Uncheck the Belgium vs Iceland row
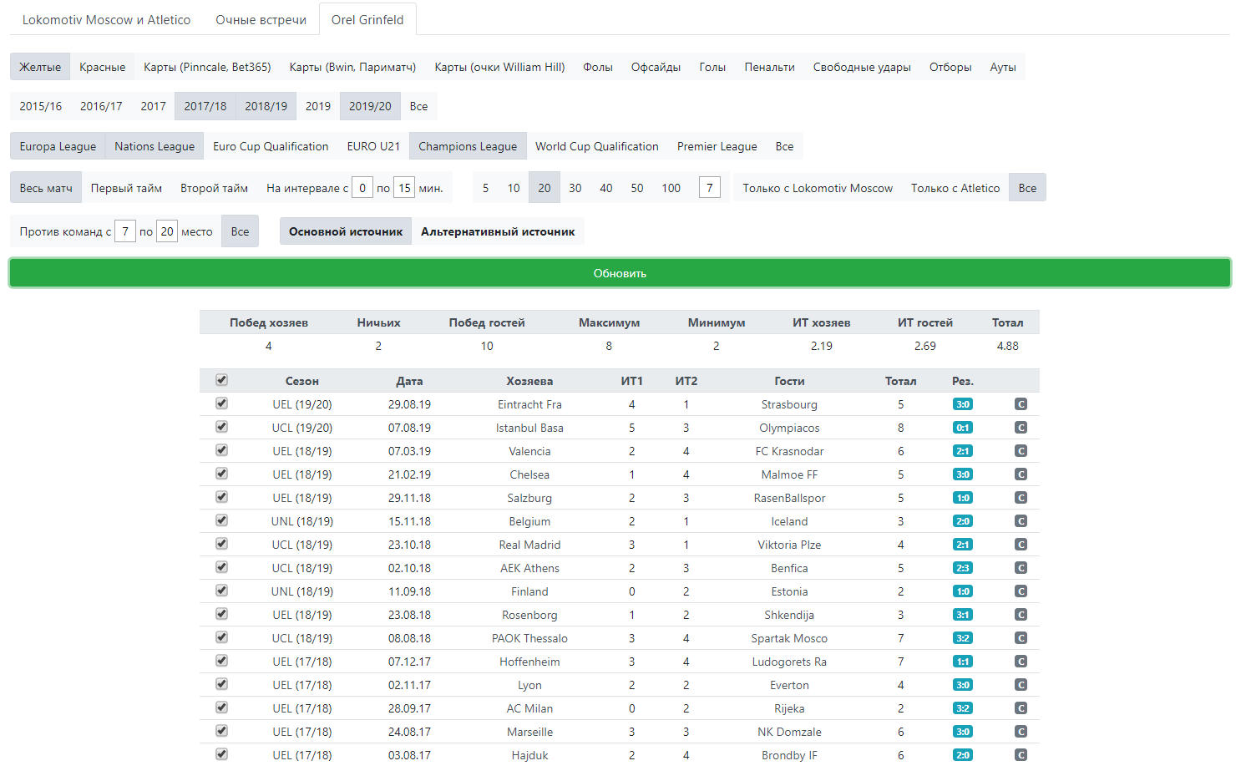 pyautogui.click(x=221, y=520)
